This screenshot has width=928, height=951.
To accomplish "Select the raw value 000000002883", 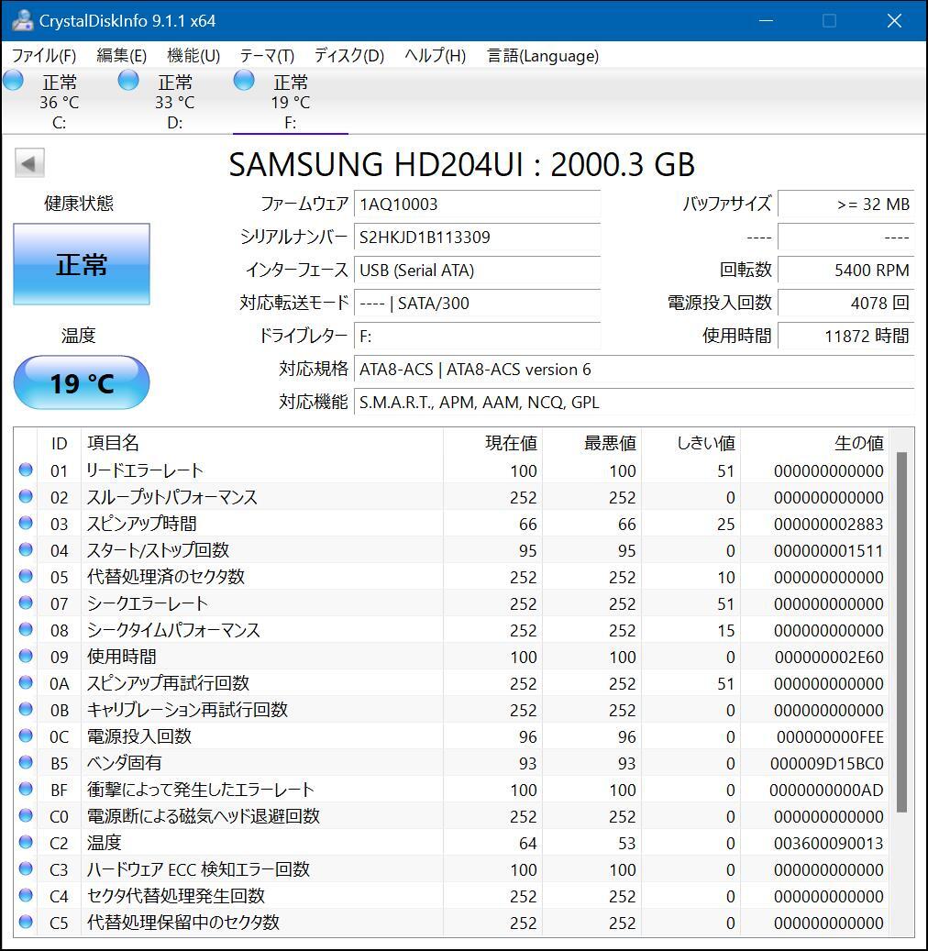I will 829,524.
